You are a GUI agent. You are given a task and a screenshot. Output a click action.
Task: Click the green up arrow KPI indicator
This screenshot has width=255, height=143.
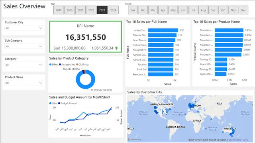tap(116, 48)
